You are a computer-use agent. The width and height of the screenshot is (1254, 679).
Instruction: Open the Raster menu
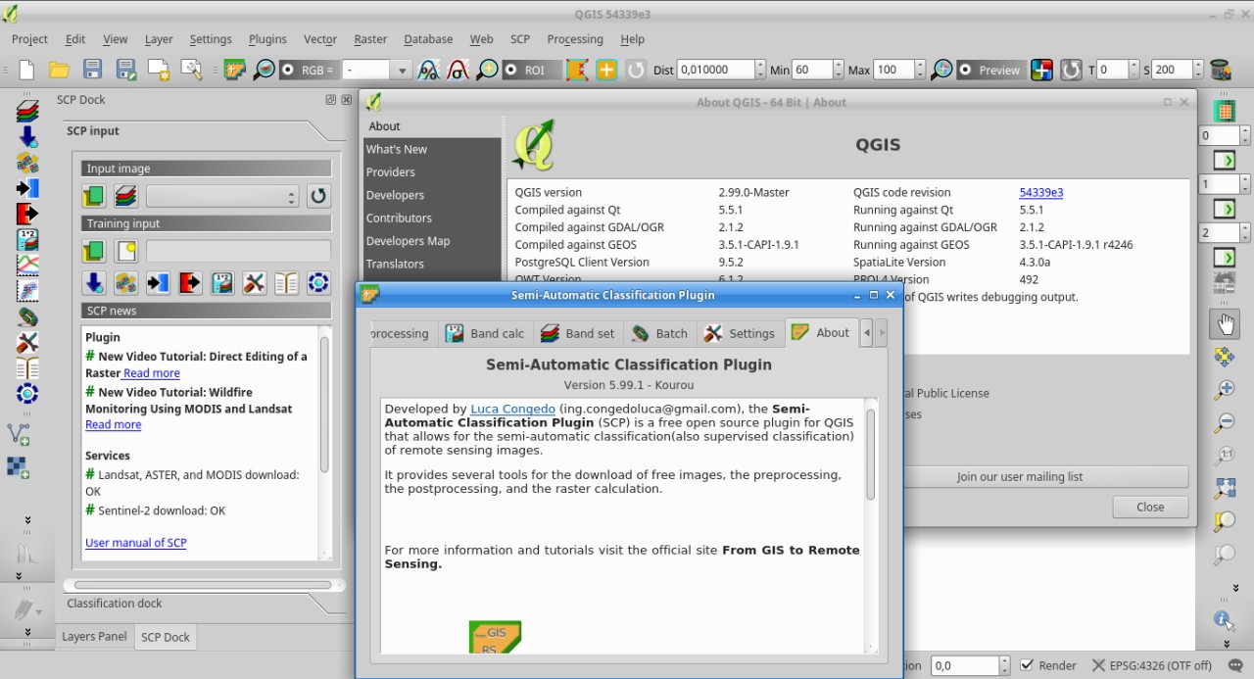click(x=370, y=39)
